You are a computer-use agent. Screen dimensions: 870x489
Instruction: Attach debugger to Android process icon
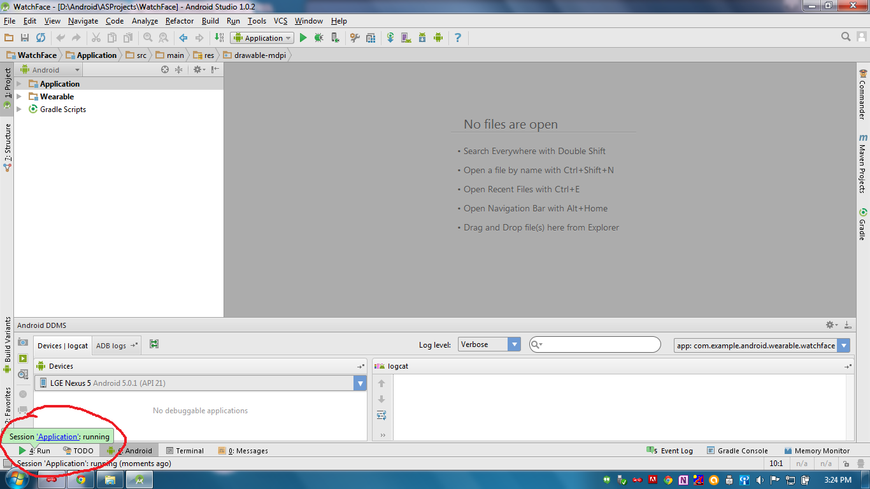335,38
